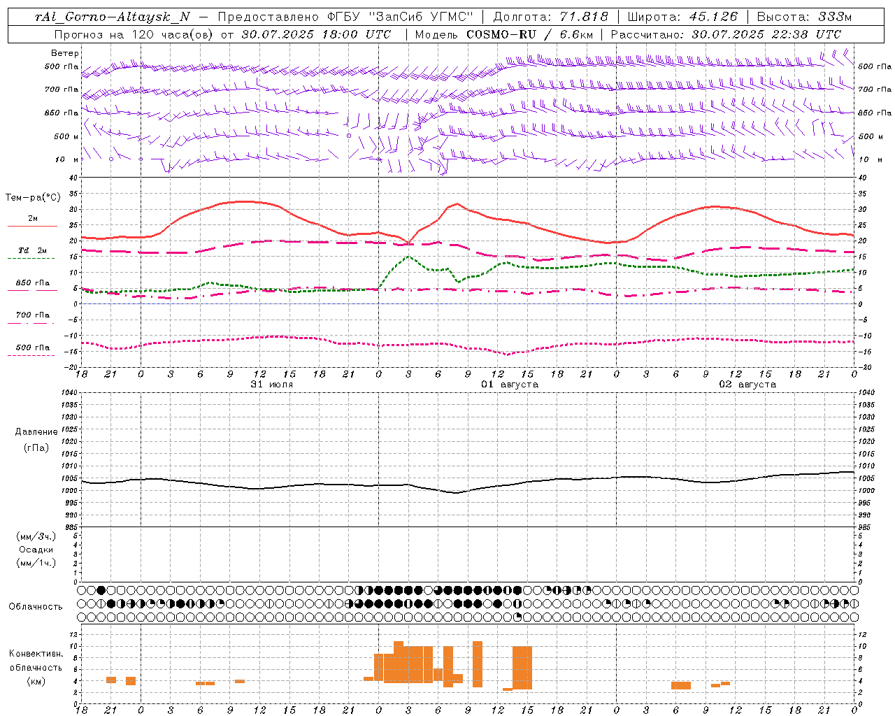This screenshot has height=716, width=895.
Task: Click the (мм/3ч.) precipitation unit label
Action: 36,537
